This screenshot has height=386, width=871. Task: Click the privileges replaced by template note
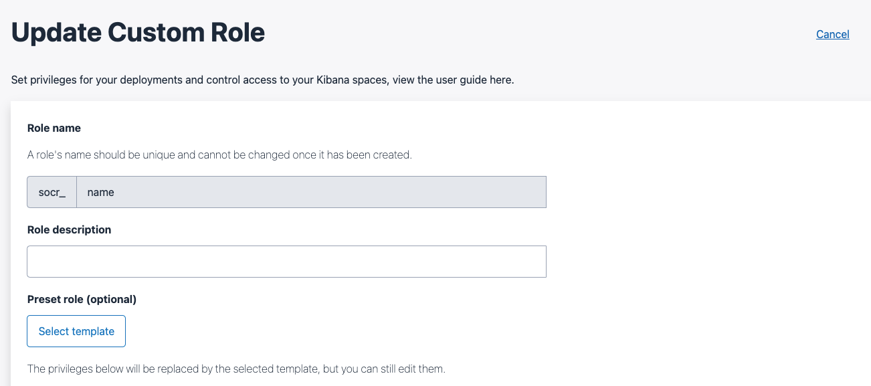point(235,369)
